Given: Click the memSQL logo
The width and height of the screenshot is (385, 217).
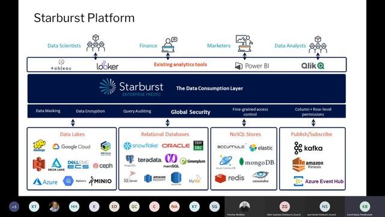Looking at the screenshot, I should coord(171,161).
